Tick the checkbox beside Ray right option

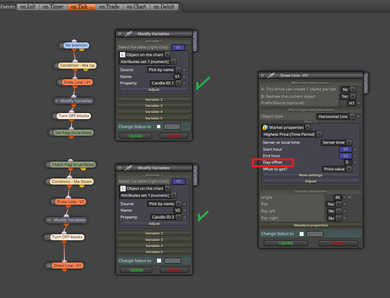point(345,218)
